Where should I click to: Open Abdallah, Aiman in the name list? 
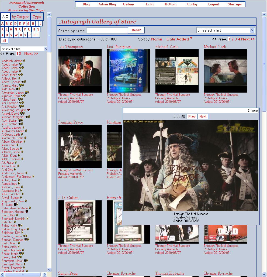[x=12, y=61]
